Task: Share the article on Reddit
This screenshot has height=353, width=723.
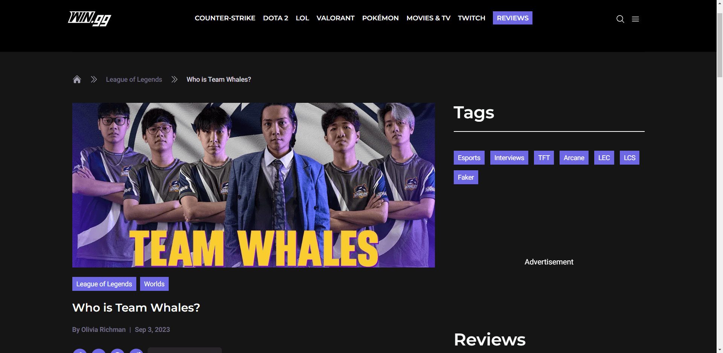Action: 117,351
